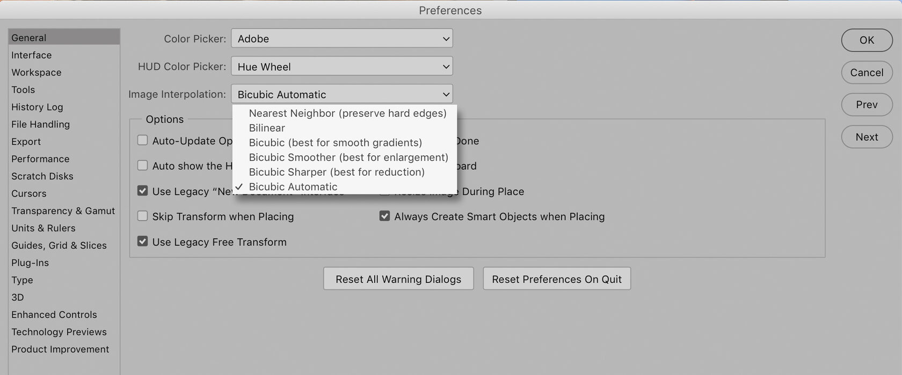Expand the HUD Color Picker dropdown

tap(342, 66)
